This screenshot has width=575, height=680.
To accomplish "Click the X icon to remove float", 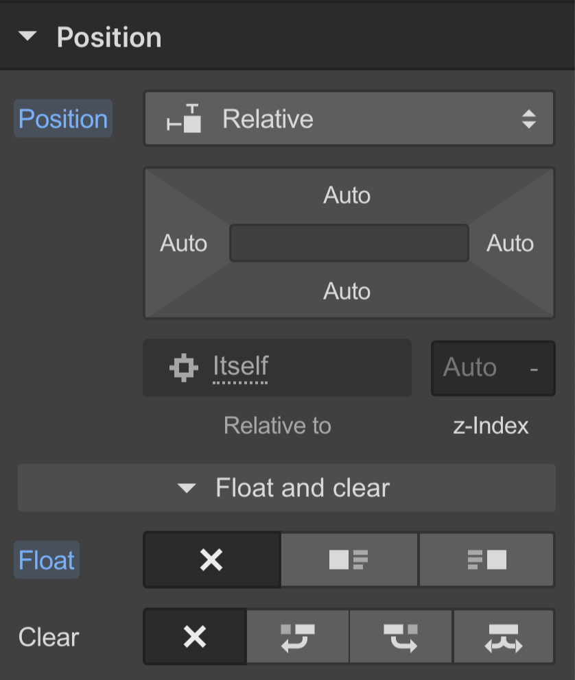I will pyautogui.click(x=211, y=560).
